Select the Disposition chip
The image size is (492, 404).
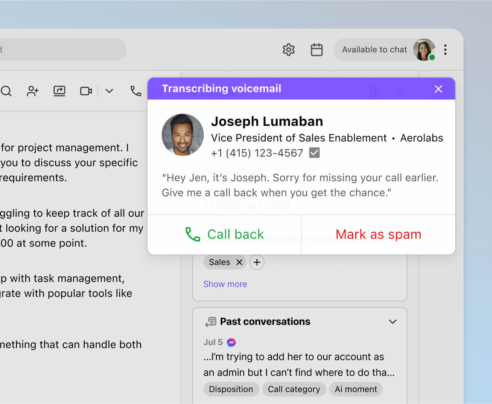[231, 389]
